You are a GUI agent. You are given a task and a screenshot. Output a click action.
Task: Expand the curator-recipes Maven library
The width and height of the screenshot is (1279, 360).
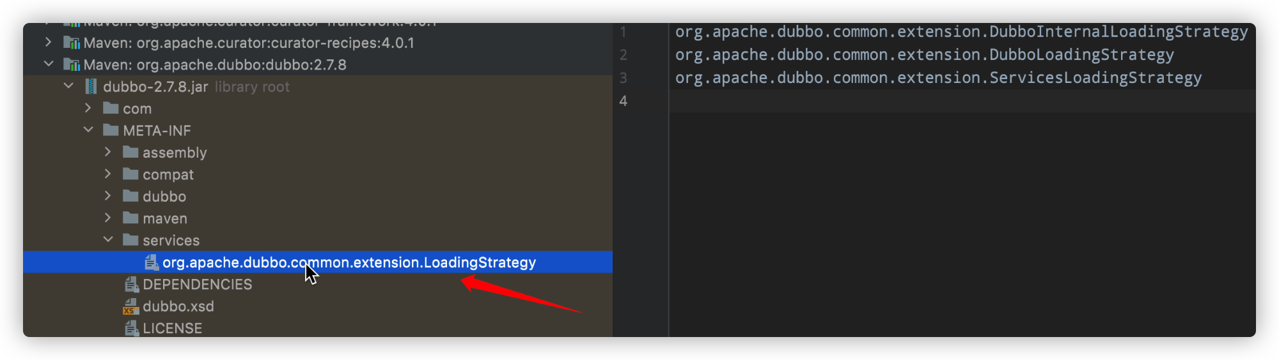tap(49, 43)
